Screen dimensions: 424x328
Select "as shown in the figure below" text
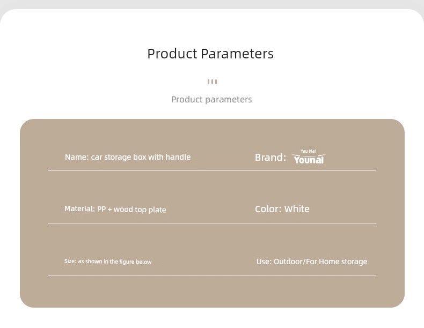click(115, 262)
